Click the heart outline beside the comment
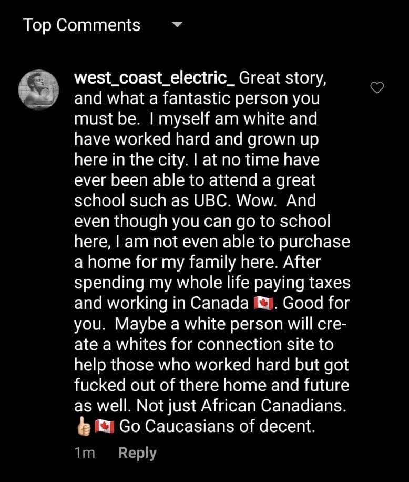This screenshot has width=409, height=482. pyautogui.click(x=376, y=88)
